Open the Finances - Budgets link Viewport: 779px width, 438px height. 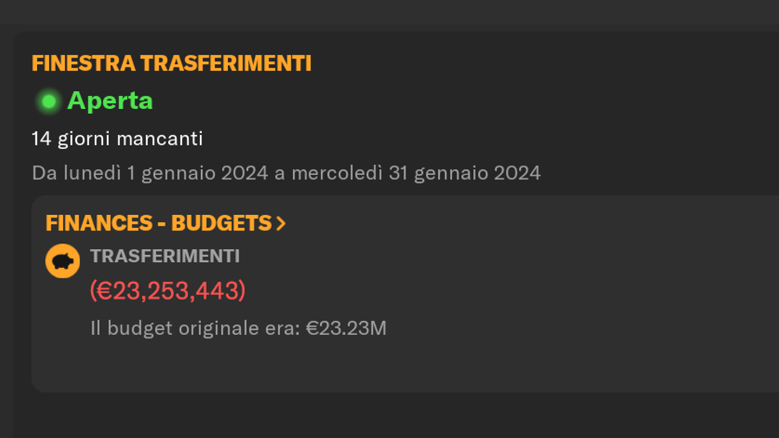[x=166, y=223]
